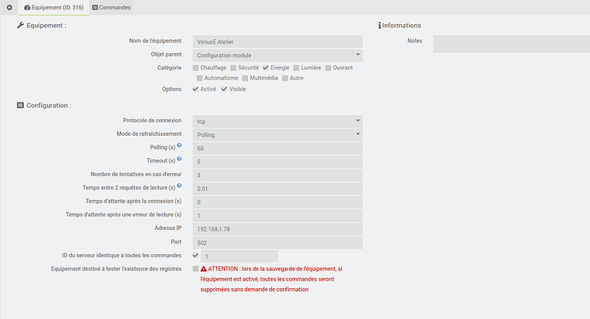Check the Sécurité category box
Image resolution: width=590 pixels, height=319 pixels.
233,68
